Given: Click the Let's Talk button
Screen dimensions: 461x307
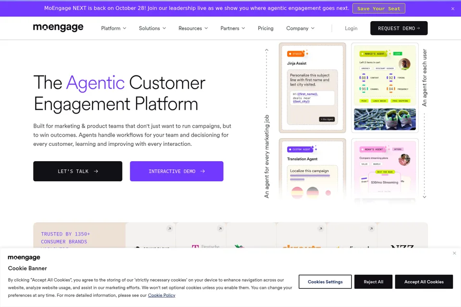Looking at the screenshot, I should point(78,171).
